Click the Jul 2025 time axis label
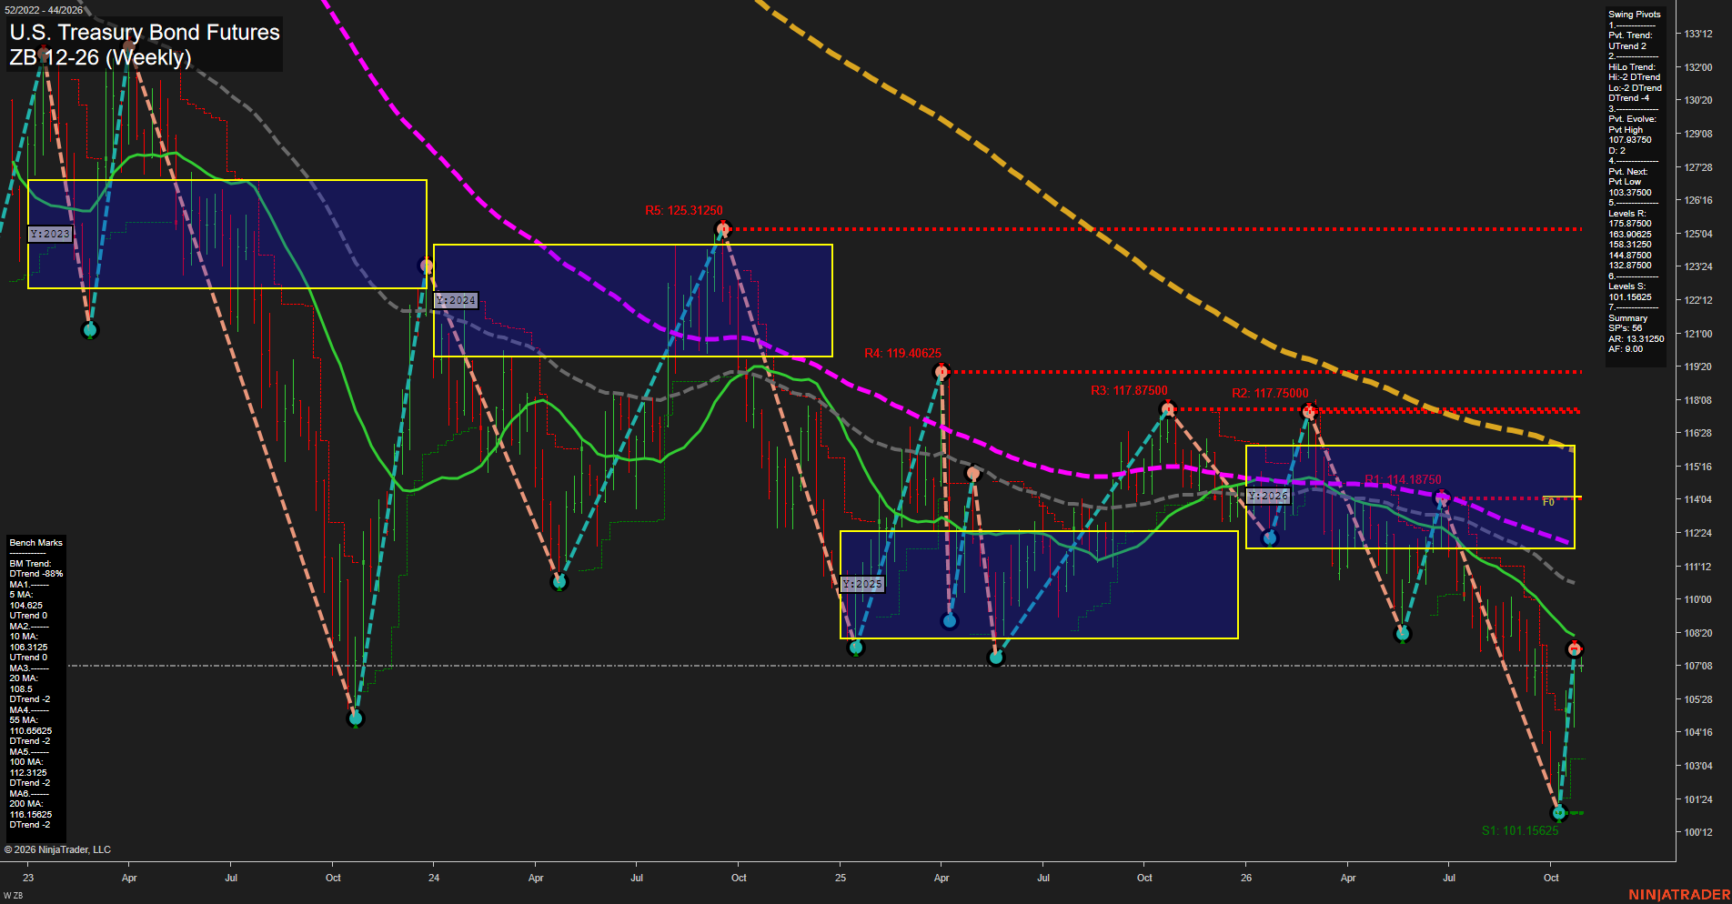This screenshot has width=1732, height=904. tap(1043, 878)
